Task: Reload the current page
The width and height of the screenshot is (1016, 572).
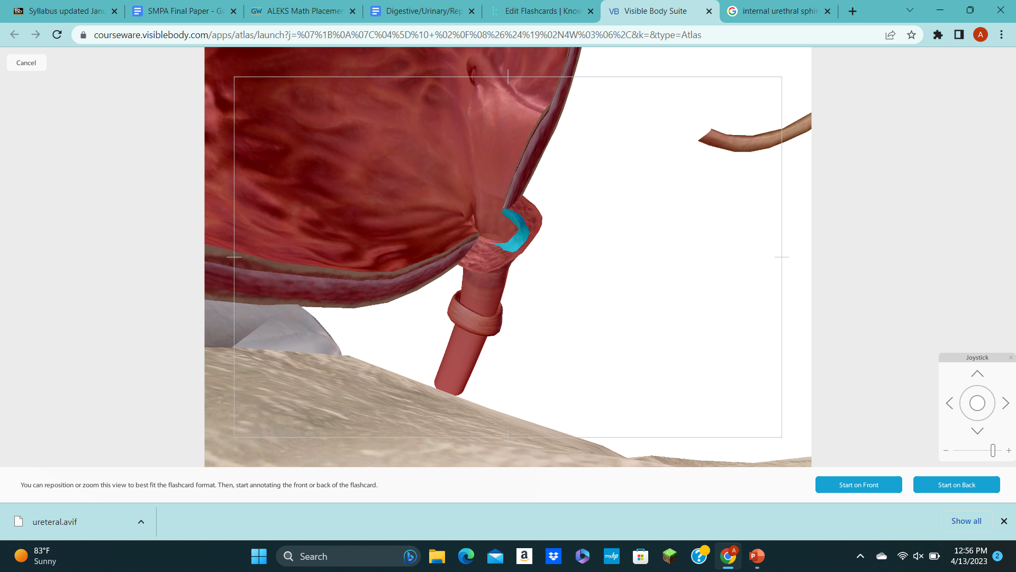Action: pyautogui.click(x=57, y=35)
